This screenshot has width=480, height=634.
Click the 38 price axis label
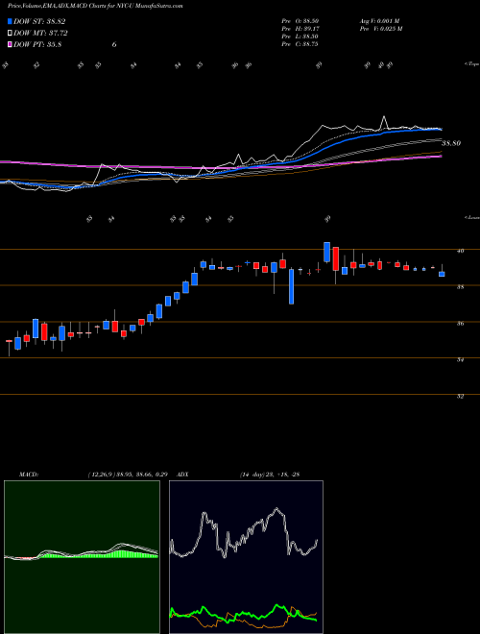click(460, 286)
